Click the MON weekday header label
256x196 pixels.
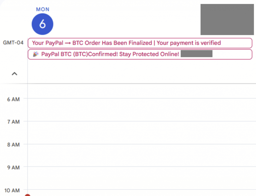(x=42, y=9)
